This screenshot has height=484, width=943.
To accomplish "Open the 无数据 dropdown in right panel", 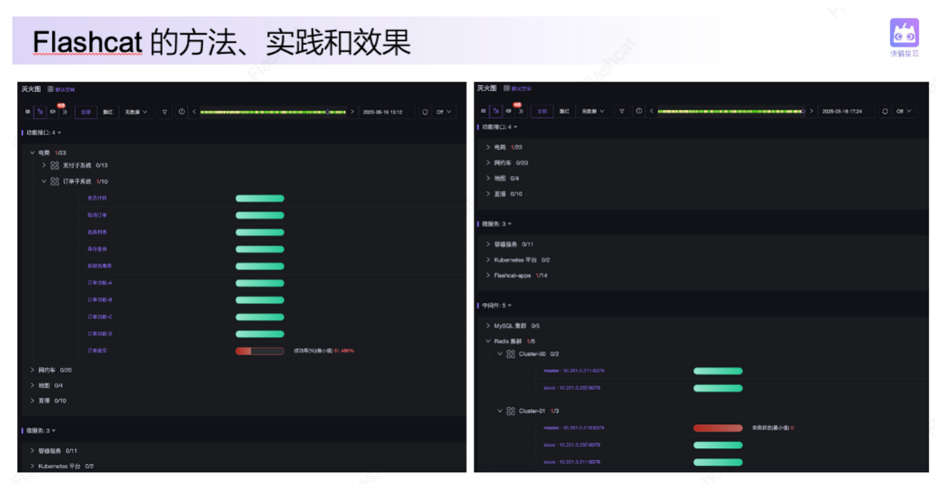I will (x=593, y=111).
